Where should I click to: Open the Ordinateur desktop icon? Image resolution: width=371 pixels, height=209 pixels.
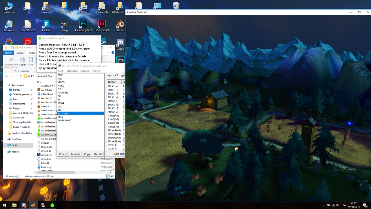tap(9, 8)
